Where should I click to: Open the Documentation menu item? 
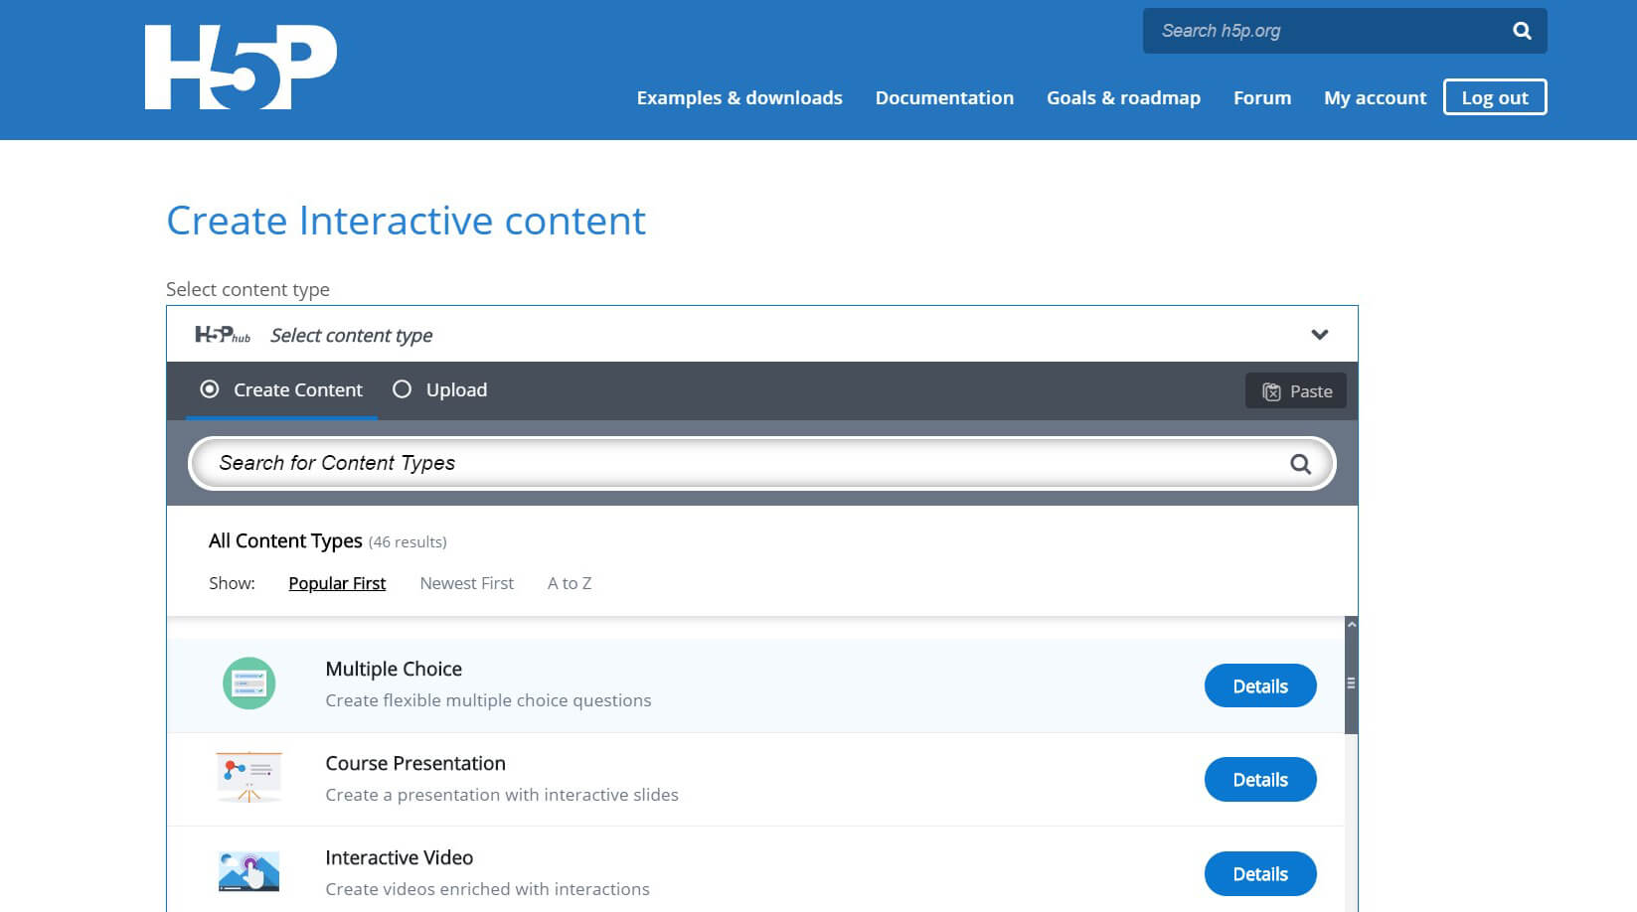coord(944,97)
